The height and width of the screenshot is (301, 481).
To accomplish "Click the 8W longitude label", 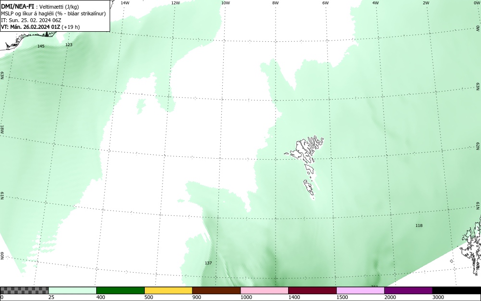I will click(276, 3).
